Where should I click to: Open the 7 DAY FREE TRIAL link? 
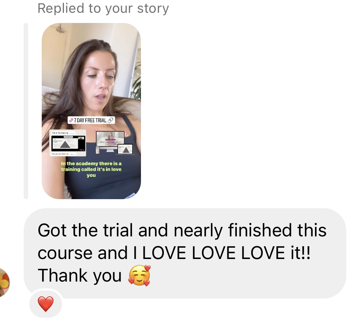[91, 120]
